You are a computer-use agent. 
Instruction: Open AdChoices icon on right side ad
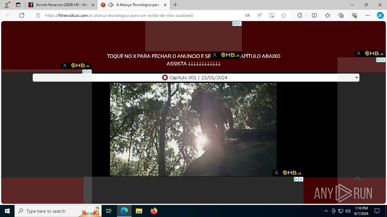click(x=378, y=60)
